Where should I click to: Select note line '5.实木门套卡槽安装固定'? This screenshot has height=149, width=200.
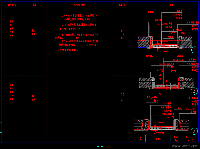click(68, 50)
